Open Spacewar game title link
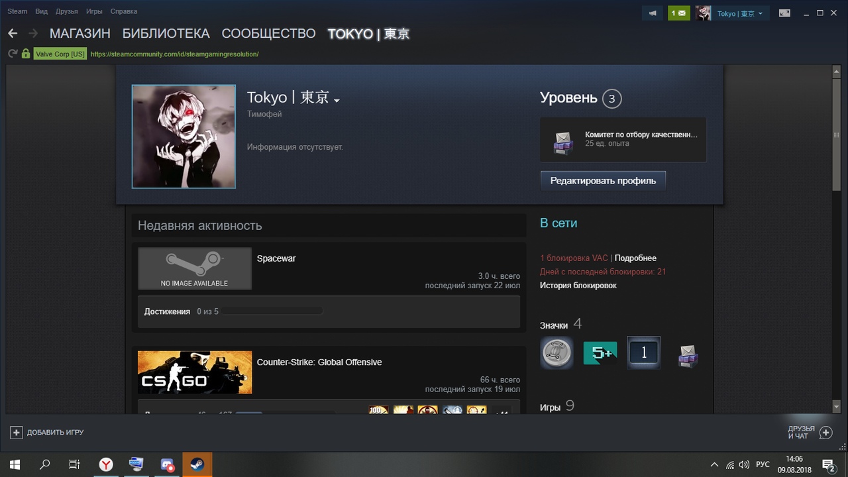 [276, 258]
